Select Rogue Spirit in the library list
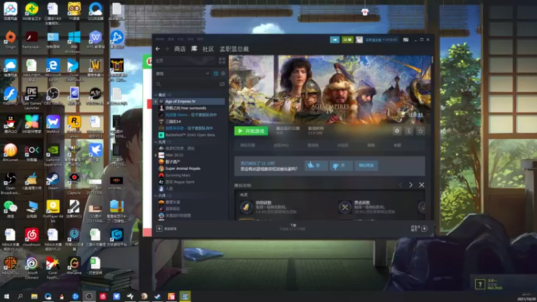 190,182
